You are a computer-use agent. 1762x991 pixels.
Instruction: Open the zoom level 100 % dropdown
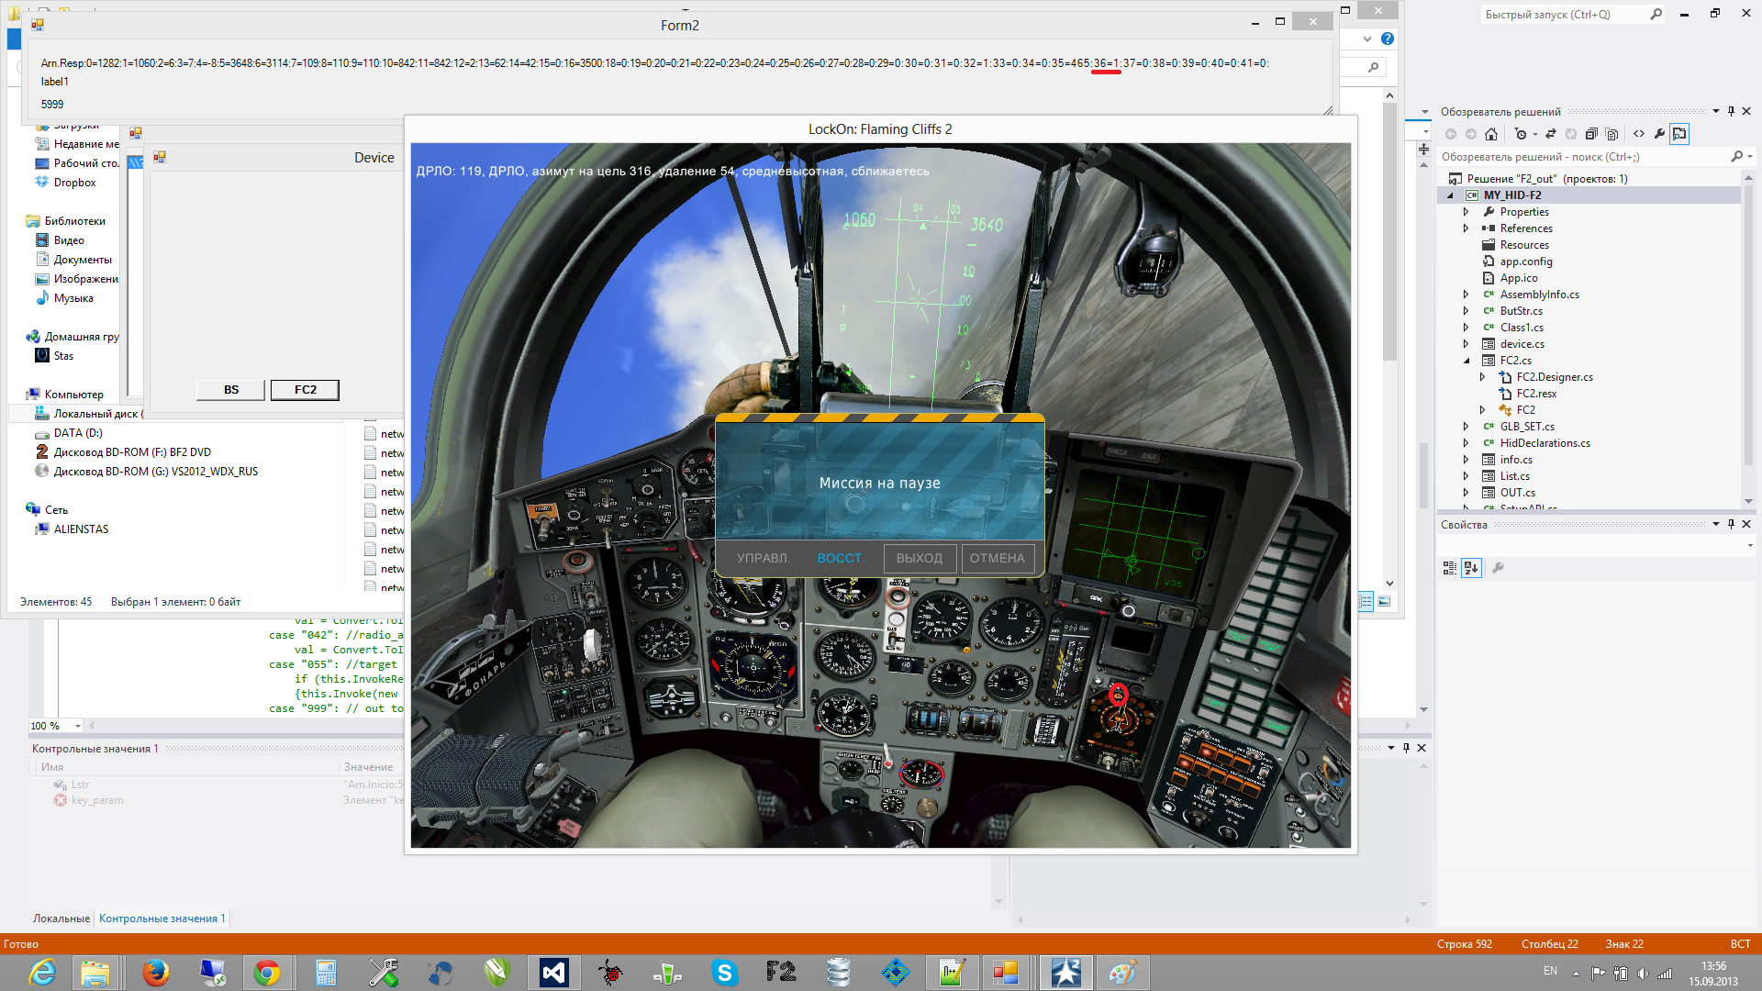tap(78, 726)
